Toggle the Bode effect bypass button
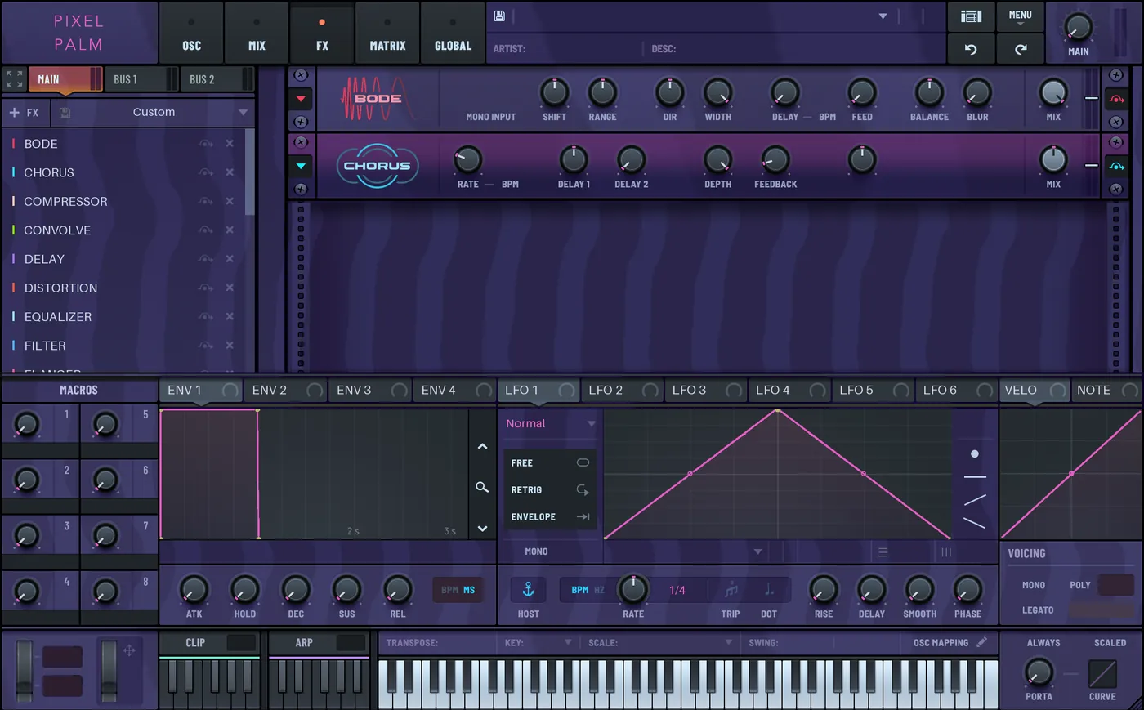 [1116, 99]
